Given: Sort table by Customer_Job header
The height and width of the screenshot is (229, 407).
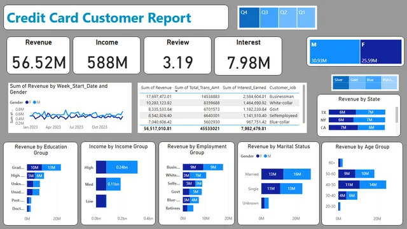Looking at the screenshot, I should pyautogui.click(x=282, y=88).
